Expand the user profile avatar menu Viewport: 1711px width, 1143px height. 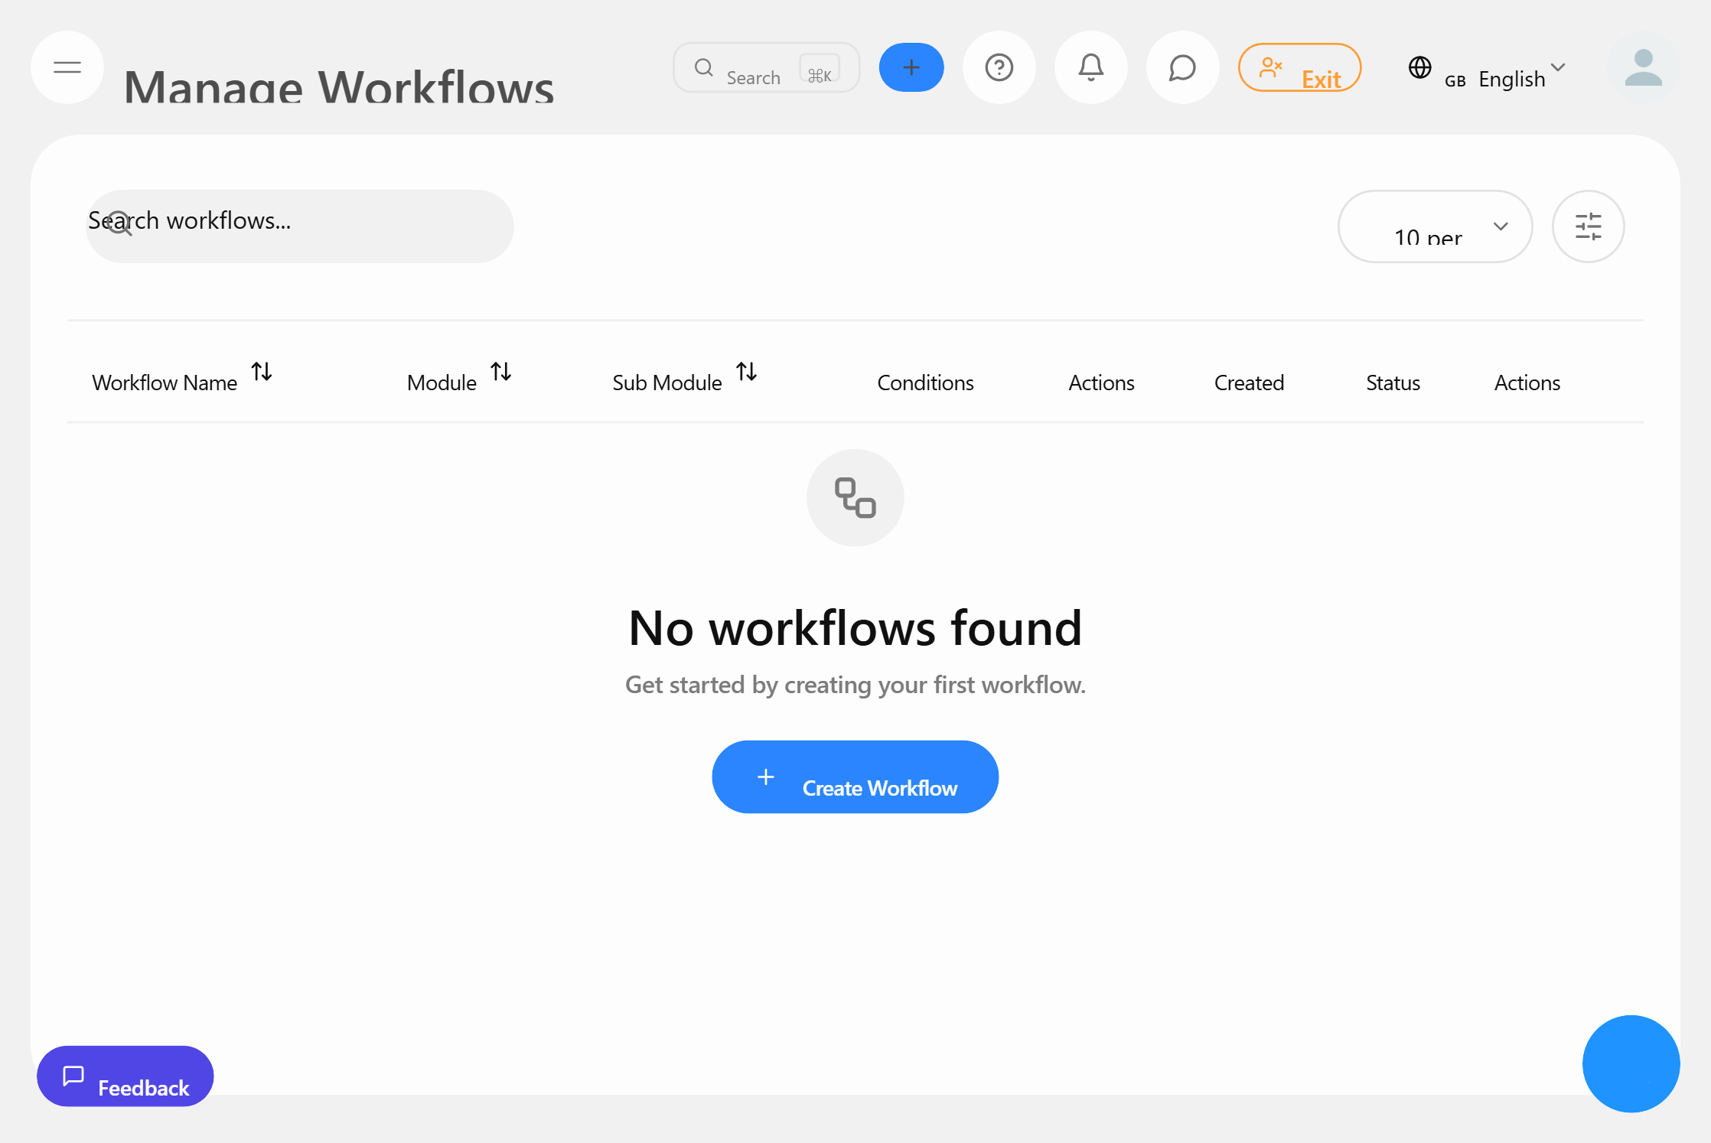click(x=1642, y=69)
